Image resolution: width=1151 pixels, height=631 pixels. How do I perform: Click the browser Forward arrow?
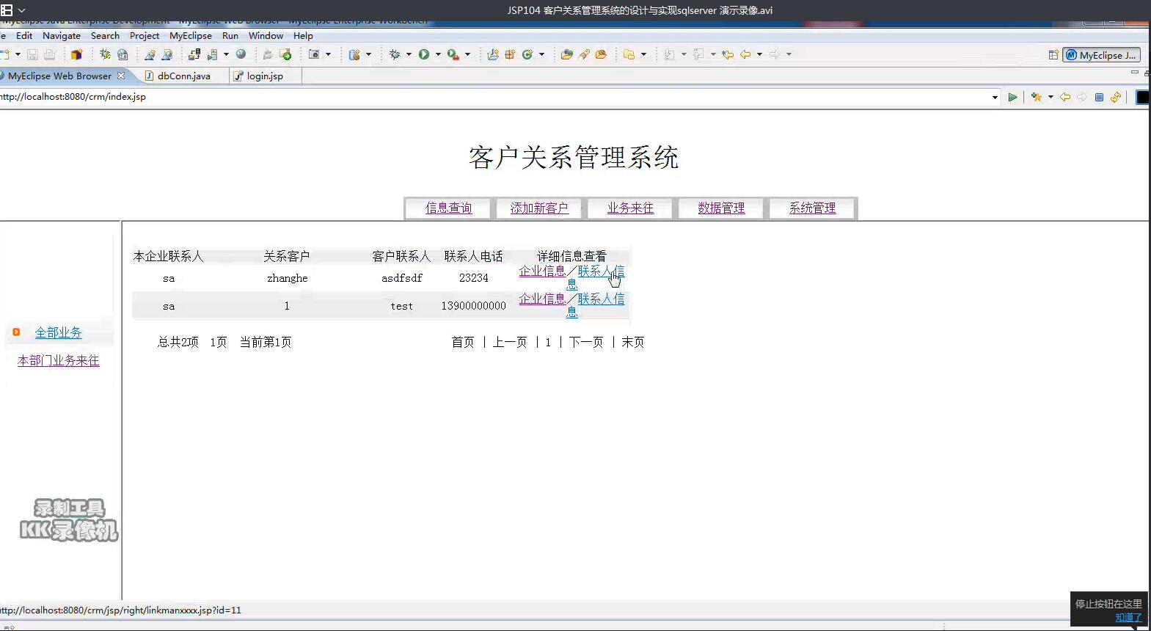click(1082, 97)
